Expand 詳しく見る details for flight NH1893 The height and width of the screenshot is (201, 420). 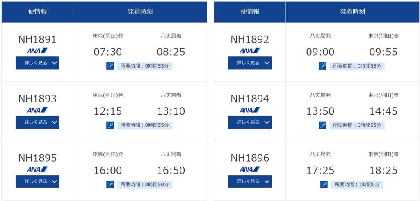[37, 122]
